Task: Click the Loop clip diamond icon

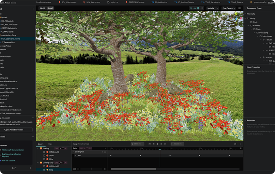Action: click(x=47, y=170)
